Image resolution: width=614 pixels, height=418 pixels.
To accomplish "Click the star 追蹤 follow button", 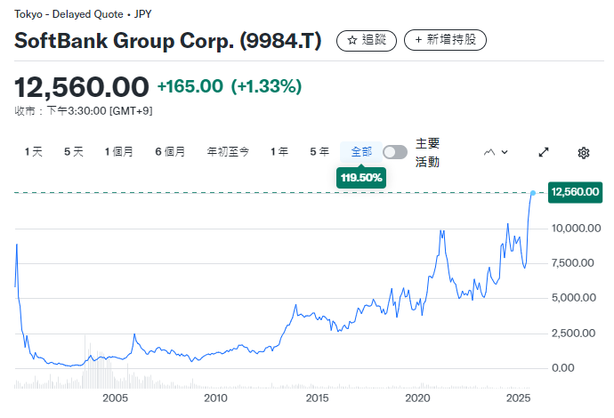I will 366,40.
